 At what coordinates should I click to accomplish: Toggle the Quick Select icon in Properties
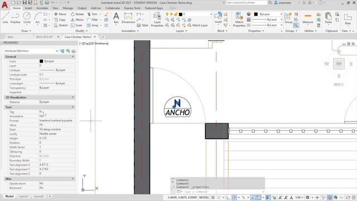click(74, 51)
